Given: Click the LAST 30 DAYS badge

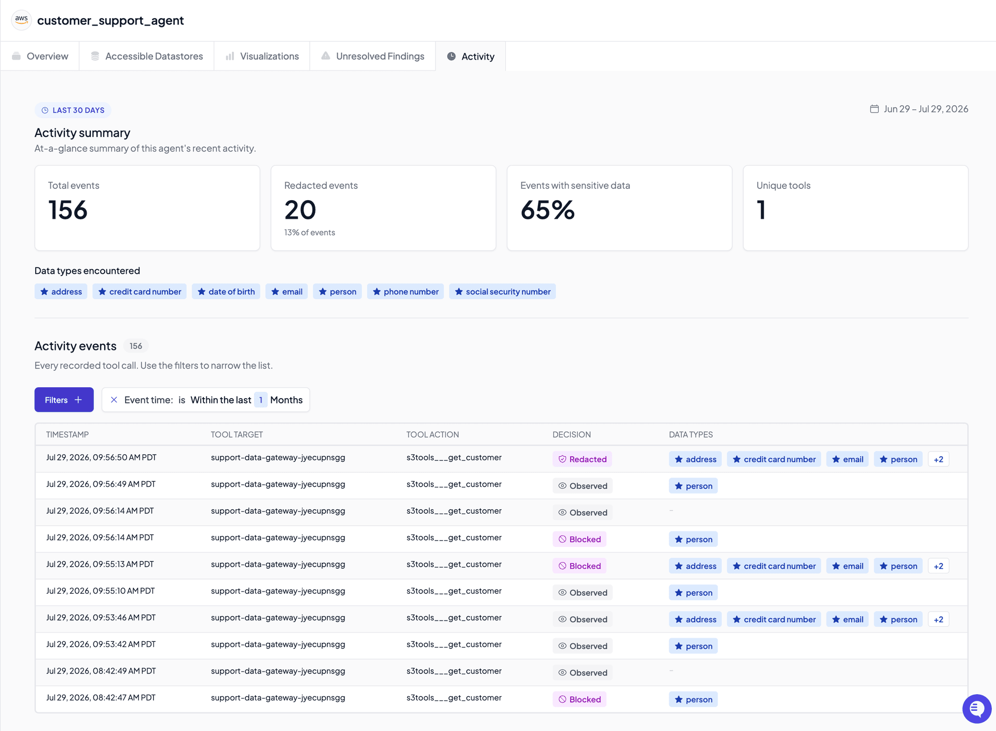Looking at the screenshot, I should [x=73, y=110].
